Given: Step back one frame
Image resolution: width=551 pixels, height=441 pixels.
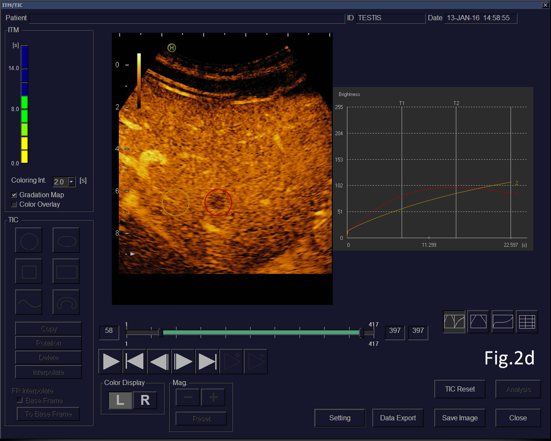Looking at the screenshot, I should pyautogui.click(x=159, y=362).
